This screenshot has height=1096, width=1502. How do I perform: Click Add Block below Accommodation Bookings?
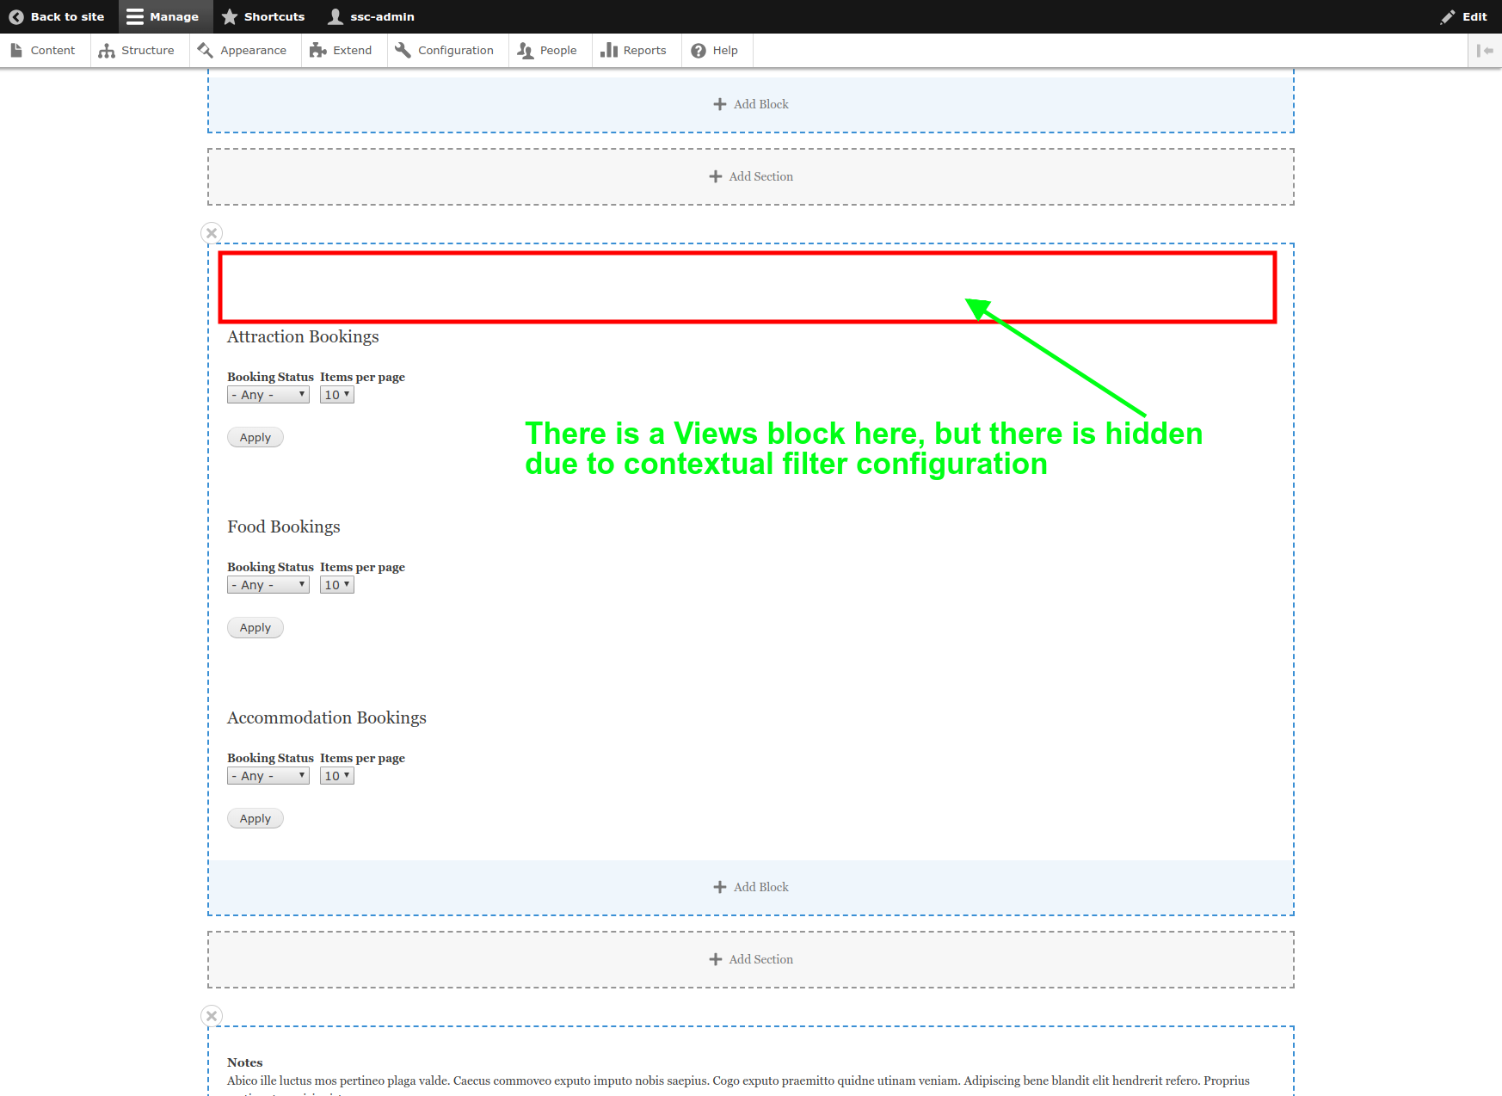click(750, 887)
